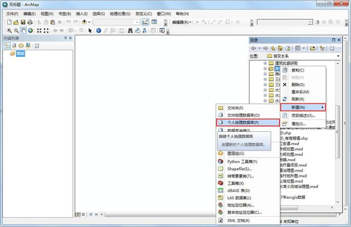Click the Catalog Go To Home Folder icon
351x227 pixels.
click(280, 48)
